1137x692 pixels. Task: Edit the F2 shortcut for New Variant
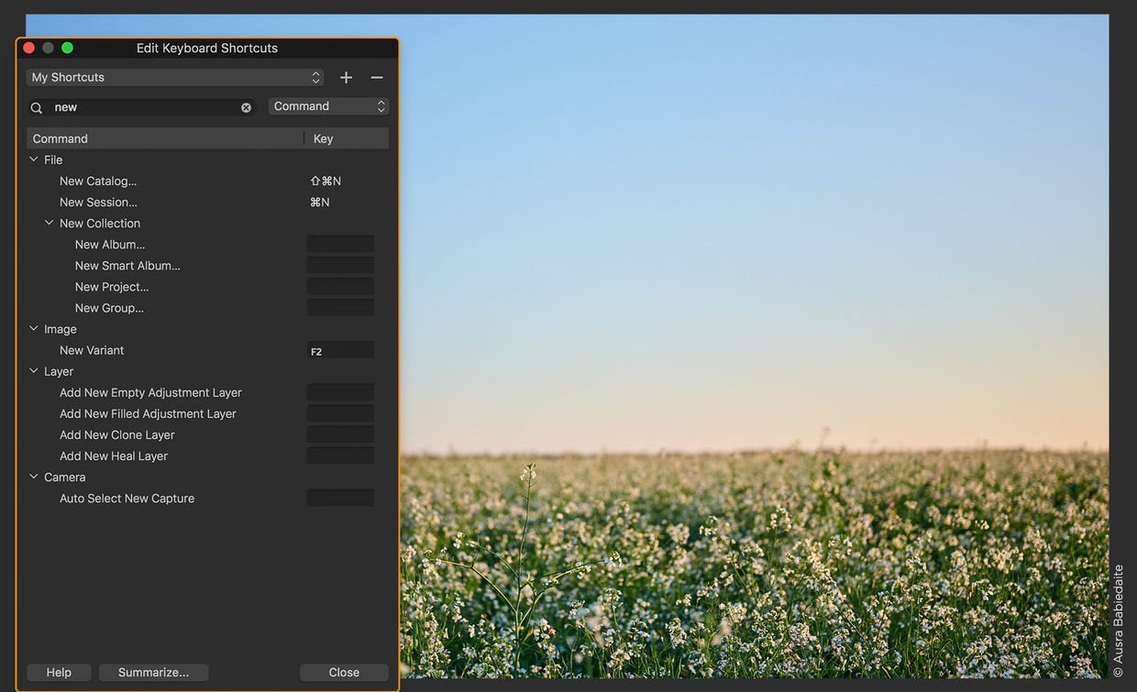coord(340,351)
